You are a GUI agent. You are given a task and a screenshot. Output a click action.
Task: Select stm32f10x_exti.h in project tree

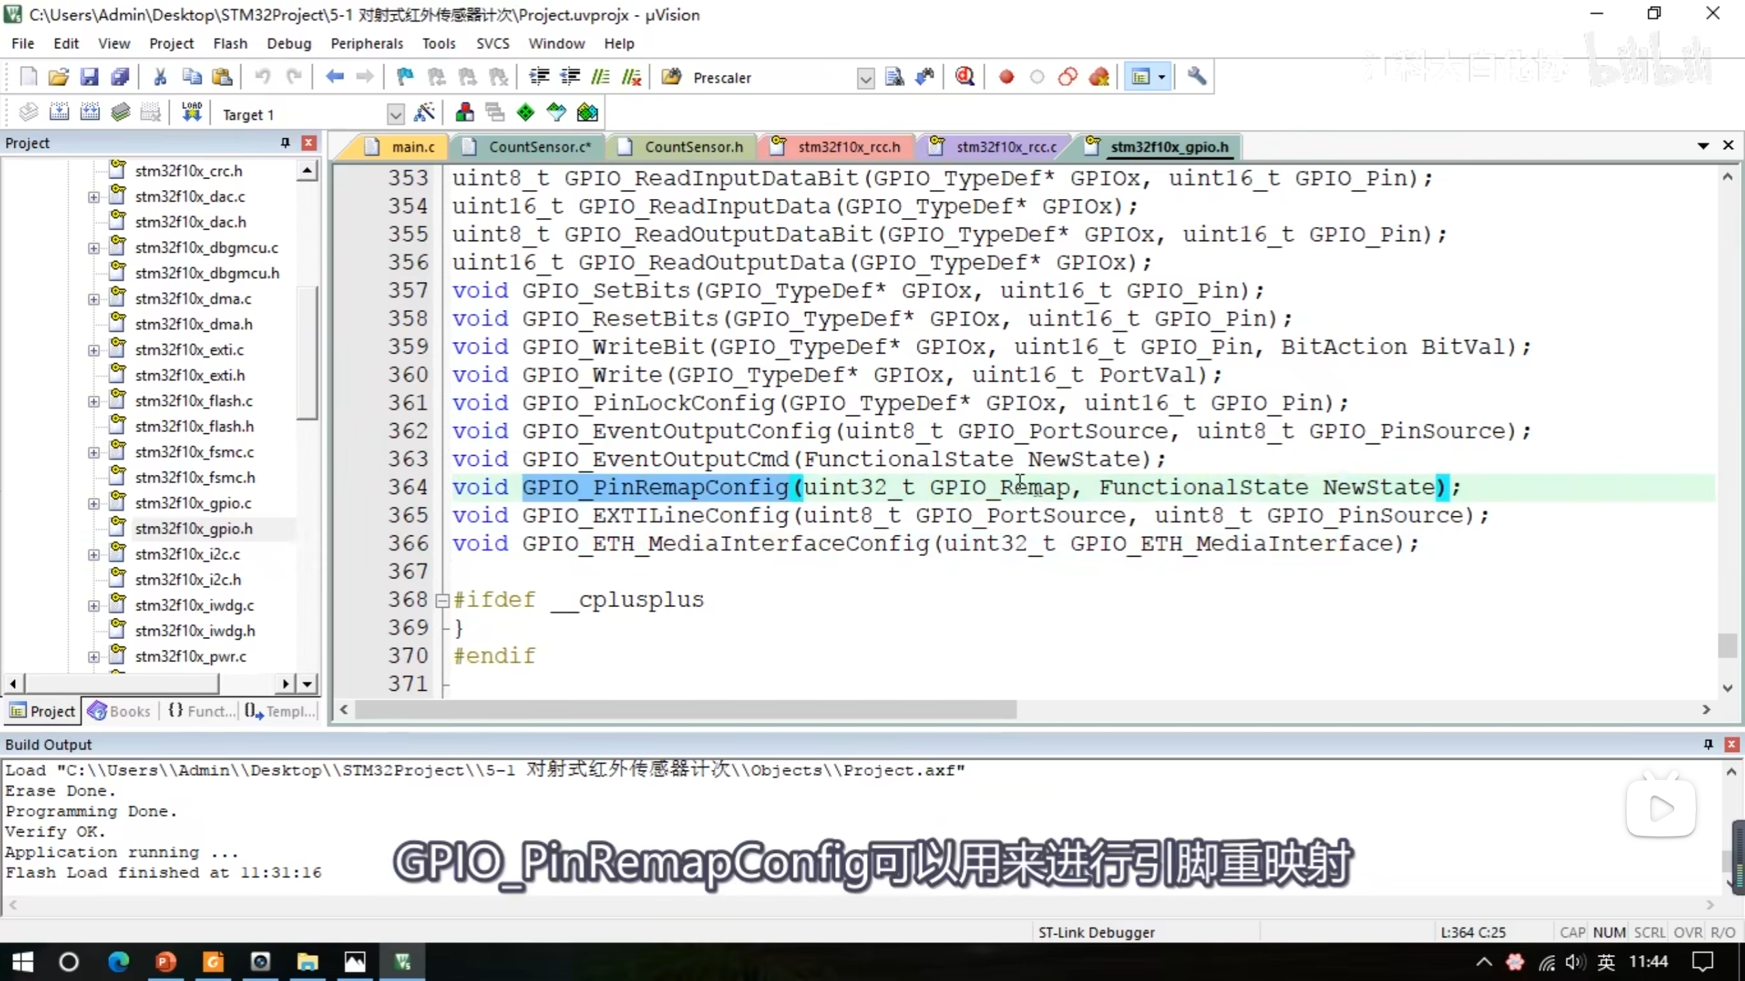(189, 375)
